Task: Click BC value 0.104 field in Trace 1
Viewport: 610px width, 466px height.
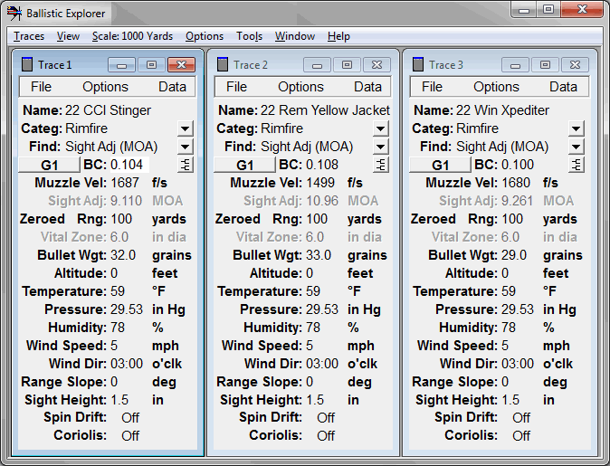Action: (x=129, y=165)
